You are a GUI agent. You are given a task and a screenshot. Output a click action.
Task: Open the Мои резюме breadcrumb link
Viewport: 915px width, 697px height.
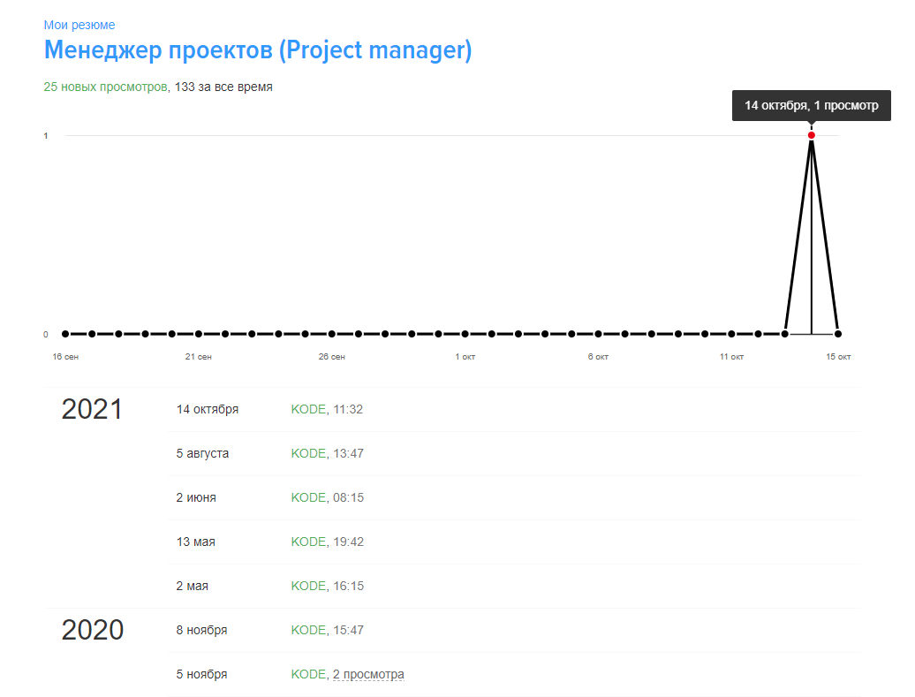click(79, 25)
